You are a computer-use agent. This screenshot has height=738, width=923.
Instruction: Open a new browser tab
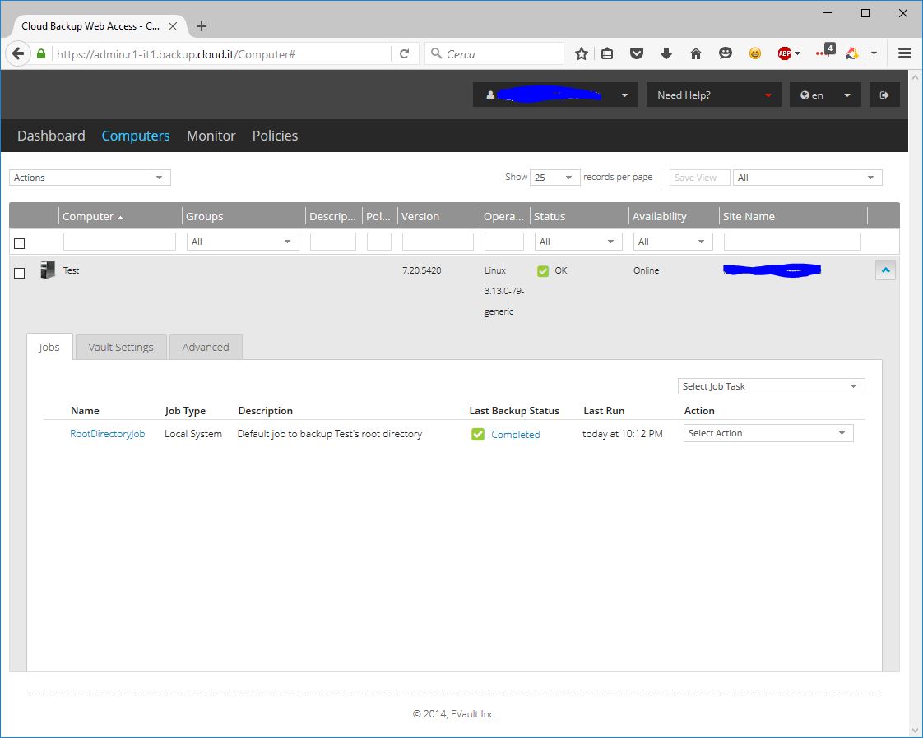pos(202,25)
